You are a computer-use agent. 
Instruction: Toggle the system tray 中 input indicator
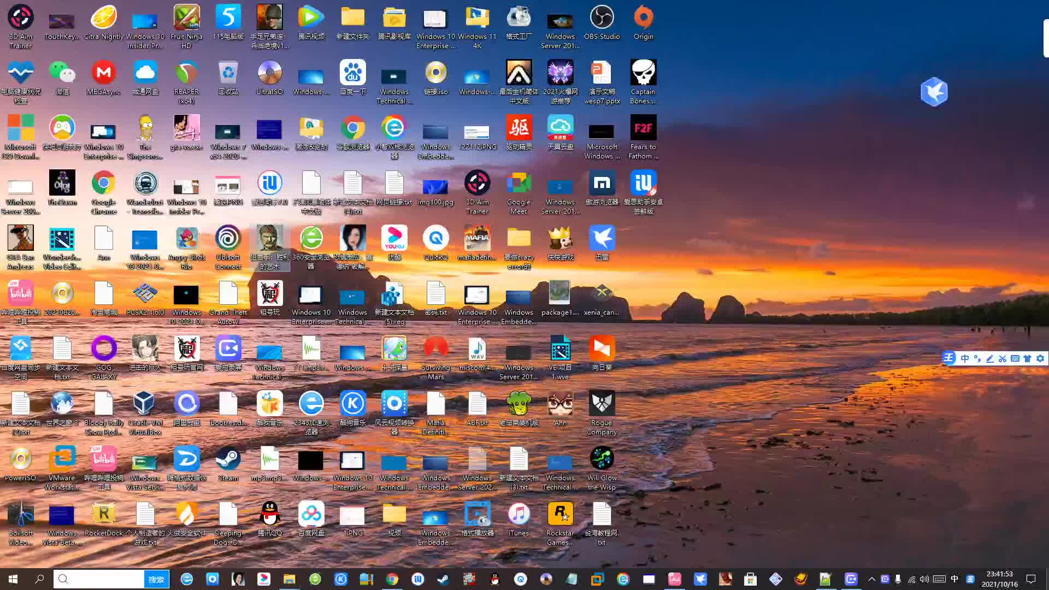pyautogui.click(x=954, y=579)
